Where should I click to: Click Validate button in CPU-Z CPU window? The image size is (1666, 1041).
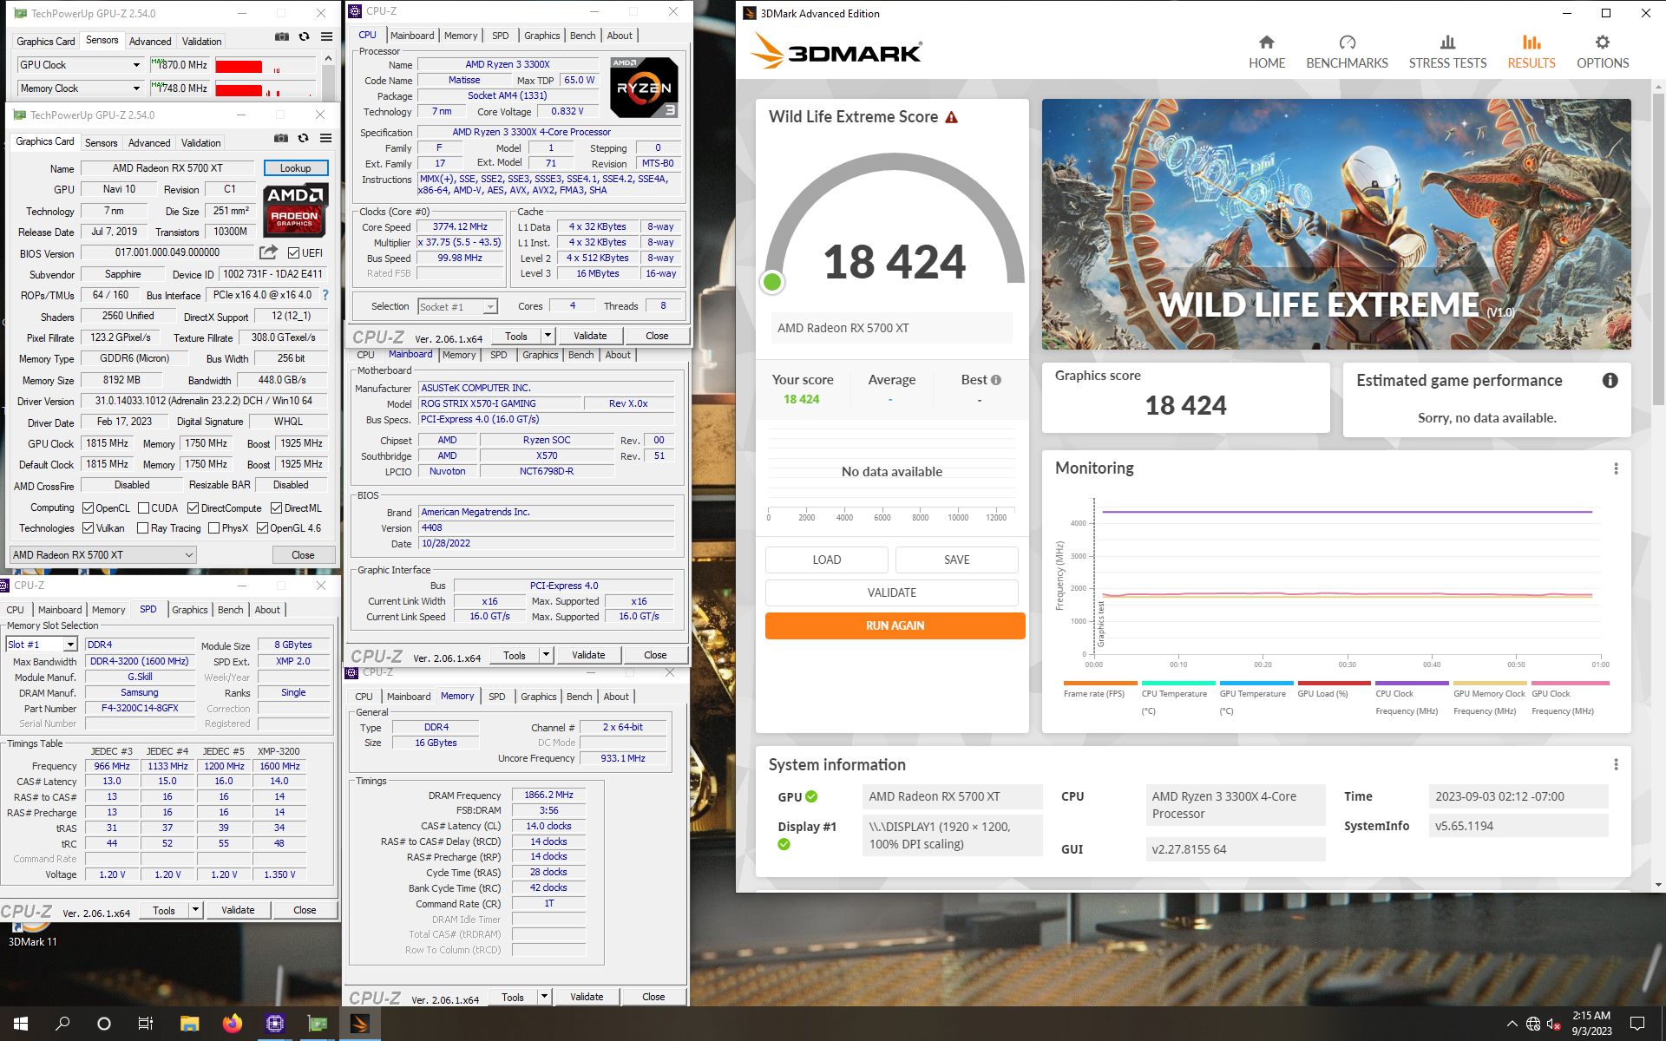(x=590, y=336)
